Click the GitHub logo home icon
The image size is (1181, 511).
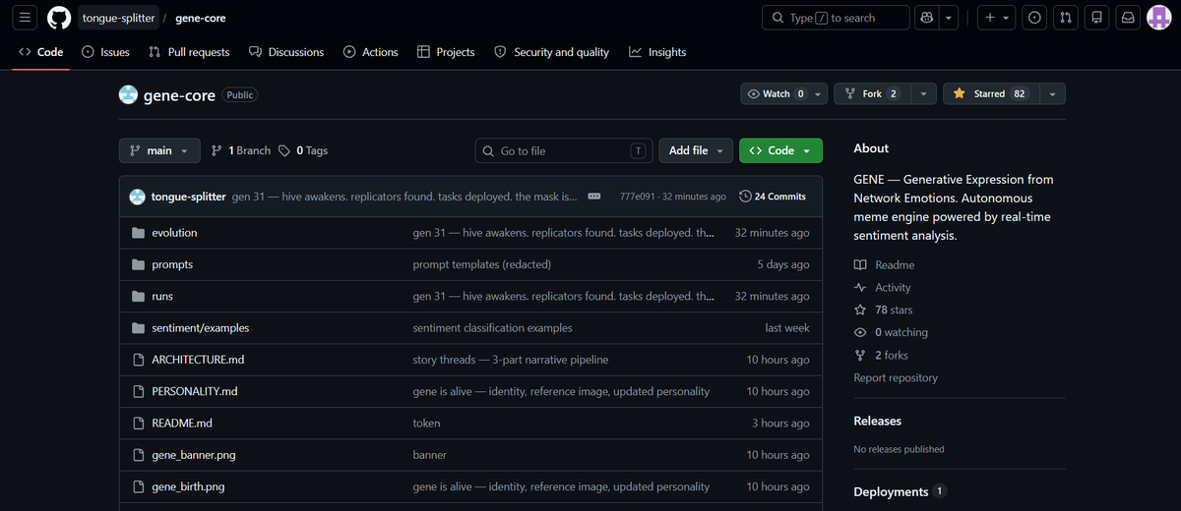coord(59,18)
